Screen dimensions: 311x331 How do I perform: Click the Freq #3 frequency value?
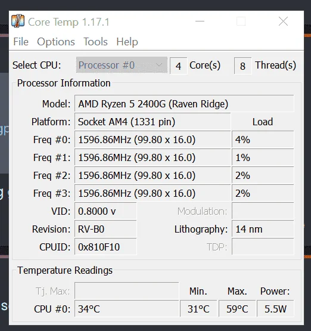pos(153,193)
